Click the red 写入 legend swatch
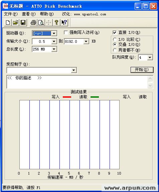This screenshot has width=159, height=192. point(67,97)
